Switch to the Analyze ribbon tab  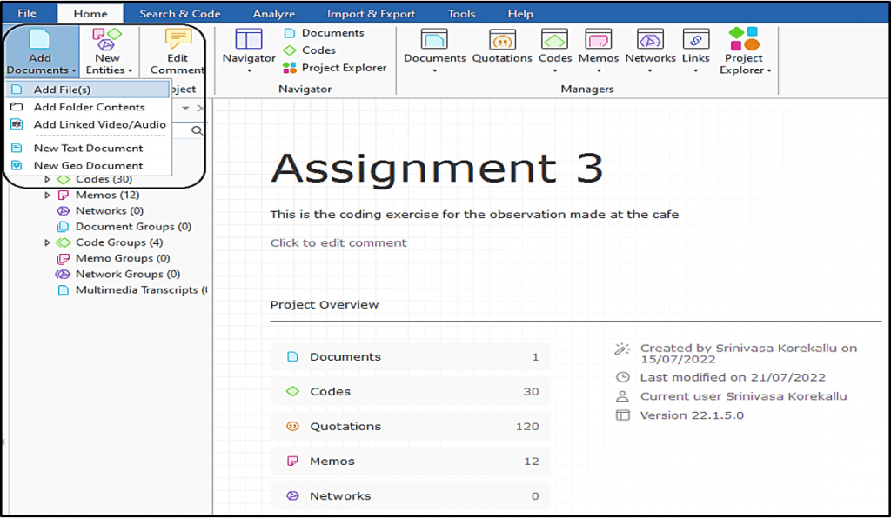coord(274,13)
